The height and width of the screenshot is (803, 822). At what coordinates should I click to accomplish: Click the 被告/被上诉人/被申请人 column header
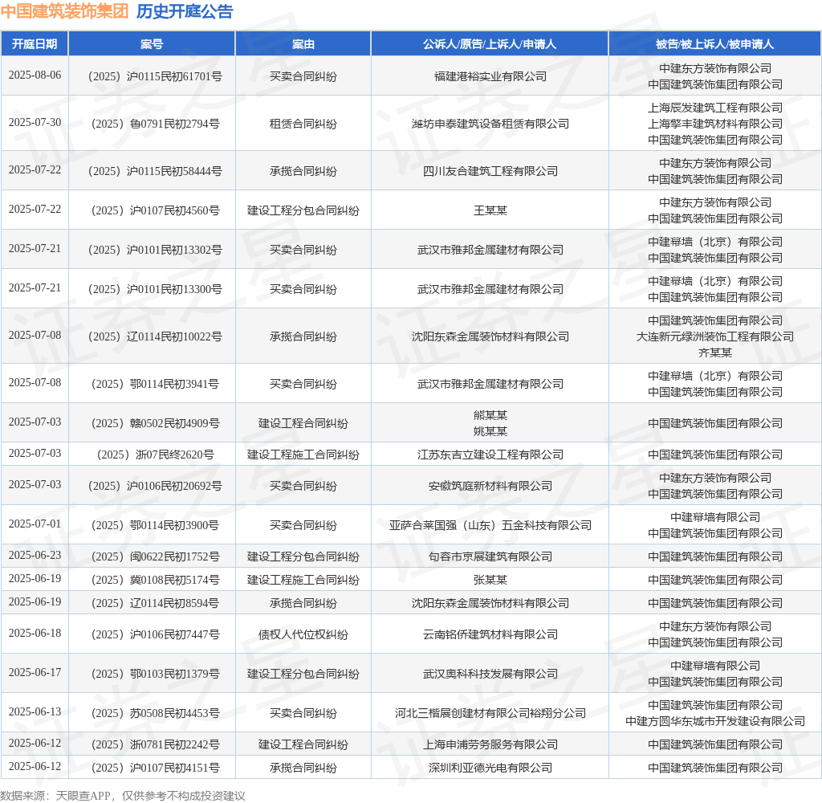[x=714, y=44]
